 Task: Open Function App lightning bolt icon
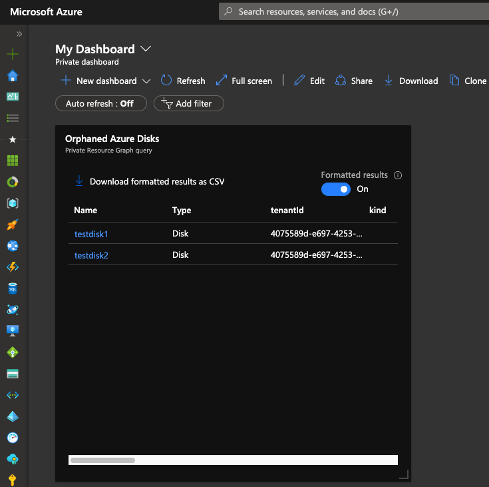coord(13,267)
